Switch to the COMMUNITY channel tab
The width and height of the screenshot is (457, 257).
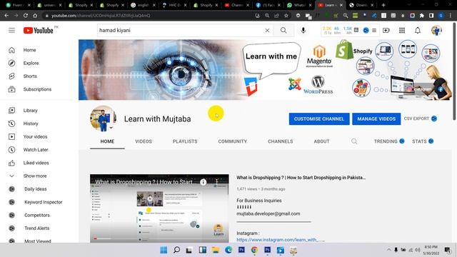point(232,141)
